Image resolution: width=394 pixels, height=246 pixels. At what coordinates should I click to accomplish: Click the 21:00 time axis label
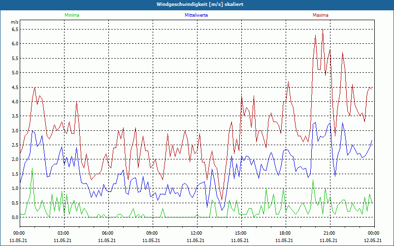[330, 233]
